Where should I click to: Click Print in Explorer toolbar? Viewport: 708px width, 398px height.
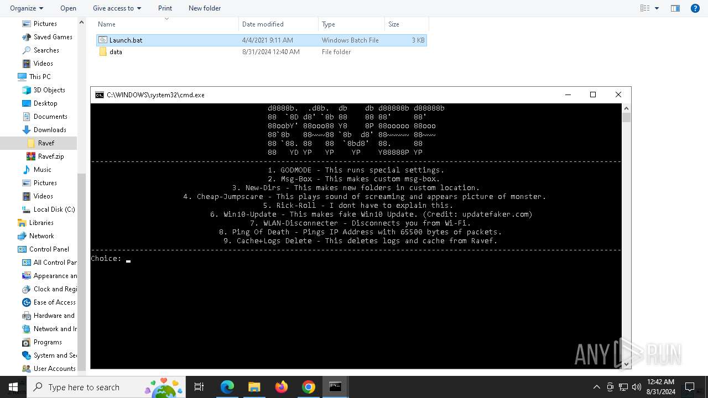[165, 8]
